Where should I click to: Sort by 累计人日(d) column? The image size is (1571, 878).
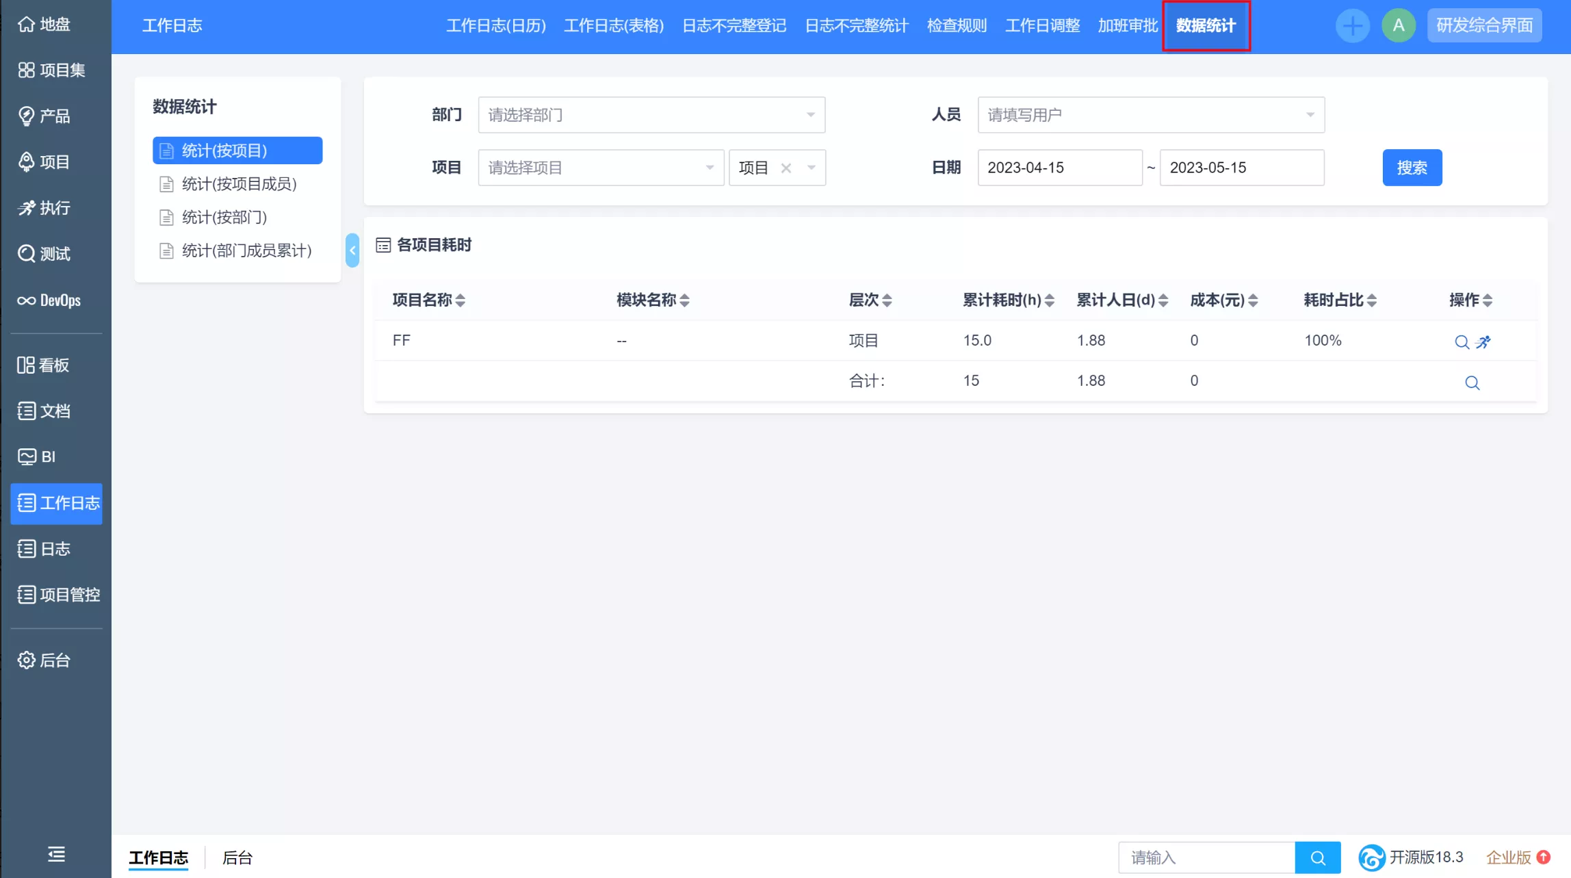[1122, 300]
